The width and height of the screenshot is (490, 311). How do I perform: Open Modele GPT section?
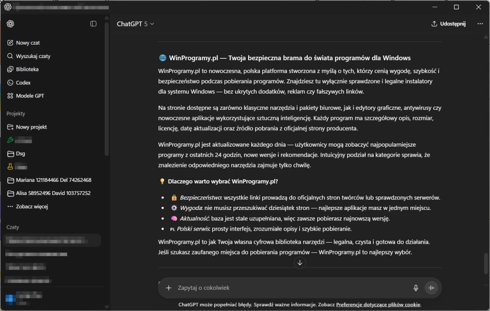[x=30, y=96]
